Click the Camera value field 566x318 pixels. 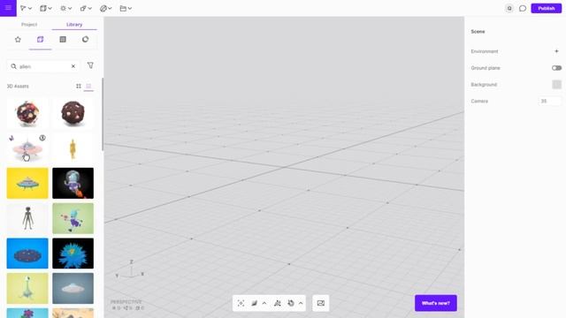tap(550, 102)
